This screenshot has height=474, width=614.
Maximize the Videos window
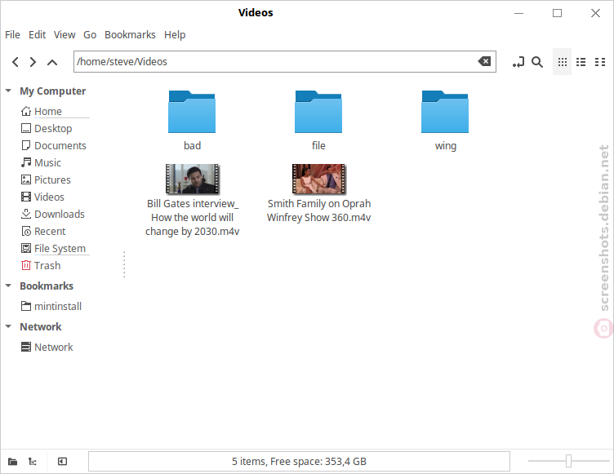coord(557,13)
